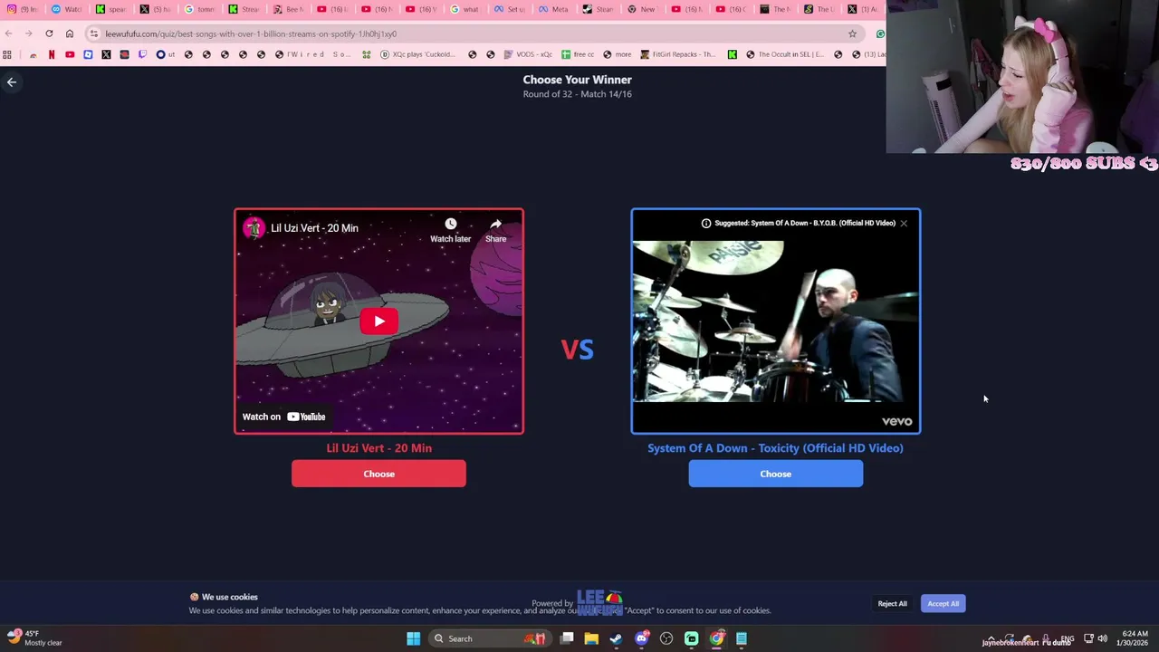Open Task View on taskbar
1159x652 pixels.
tap(567, 638)
